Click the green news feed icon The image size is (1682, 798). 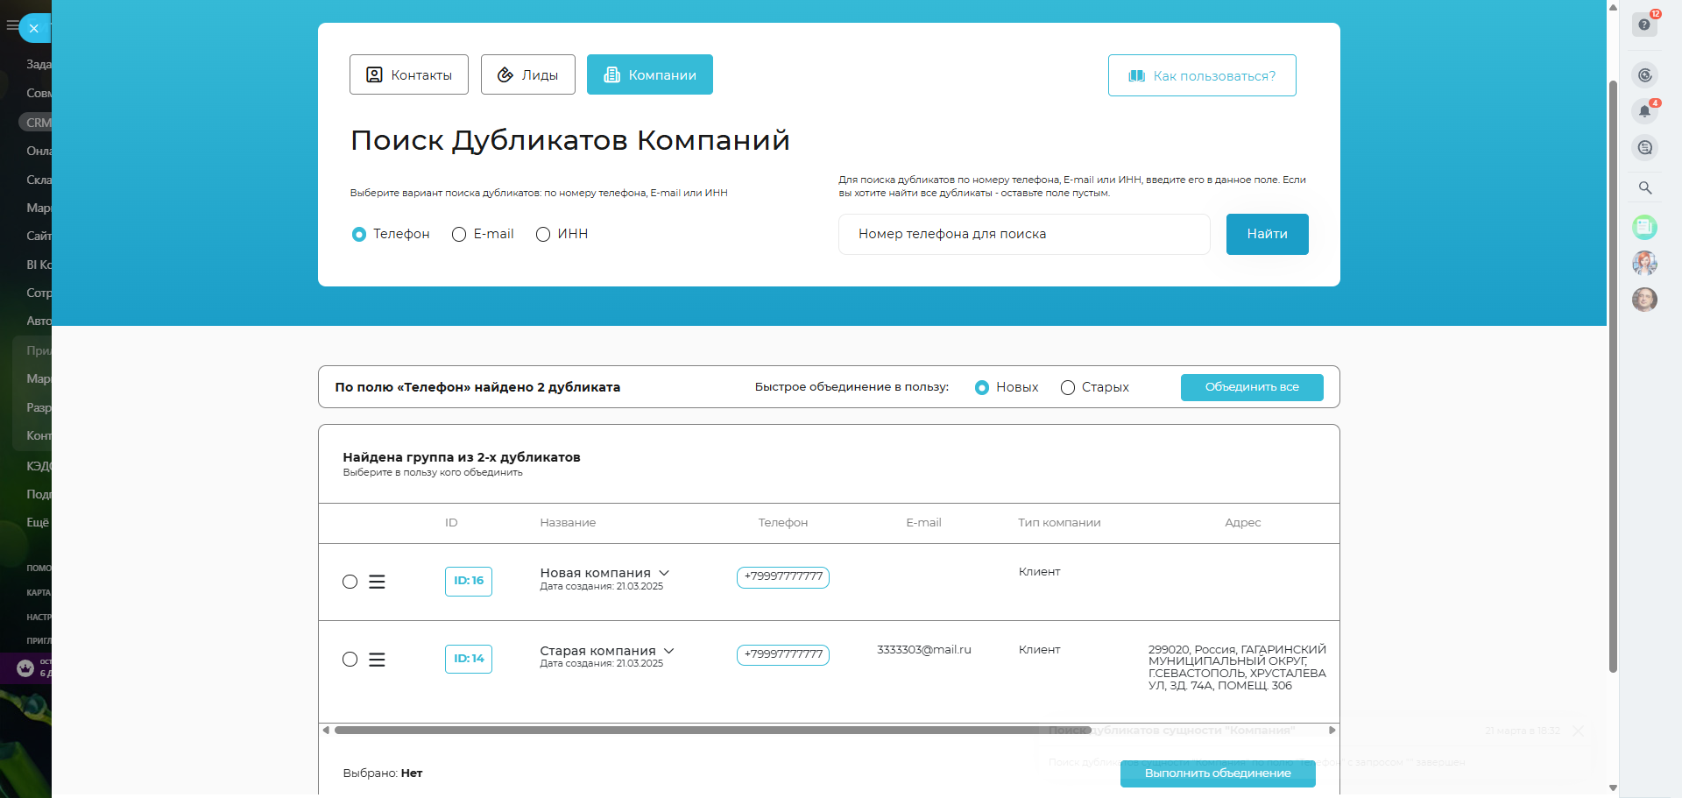tap(1644, 228)
